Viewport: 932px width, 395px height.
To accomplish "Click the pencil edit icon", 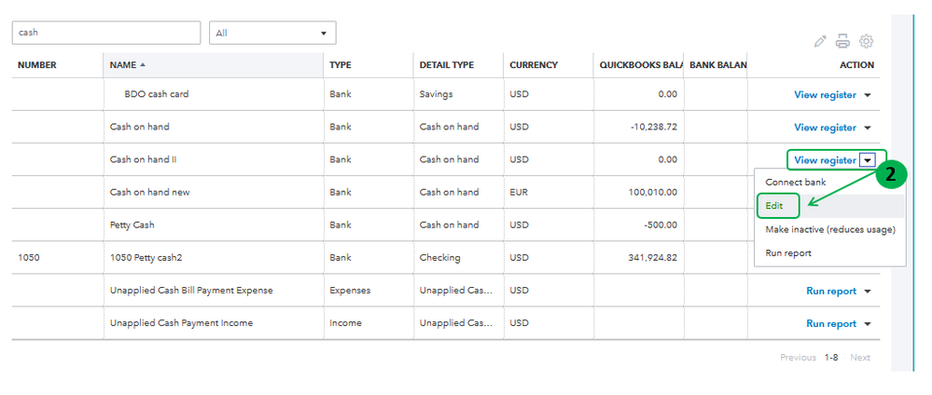I will [820, 41].
